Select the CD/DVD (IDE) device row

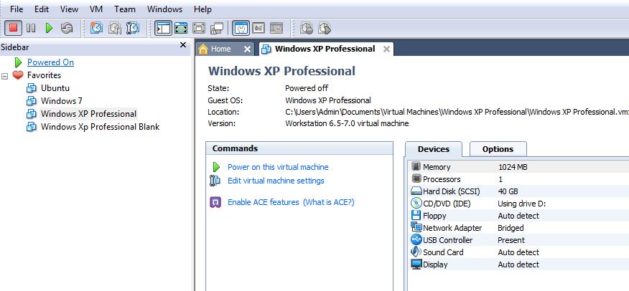click(518, 204)
